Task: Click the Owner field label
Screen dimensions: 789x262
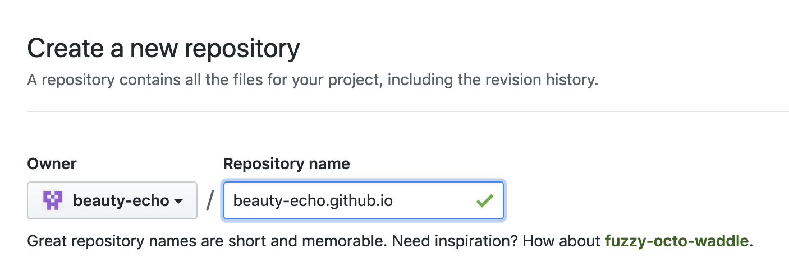Action: point(52,163)
